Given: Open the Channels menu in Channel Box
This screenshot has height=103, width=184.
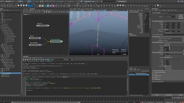Looking at the screenshot, I should pos(131,10).
